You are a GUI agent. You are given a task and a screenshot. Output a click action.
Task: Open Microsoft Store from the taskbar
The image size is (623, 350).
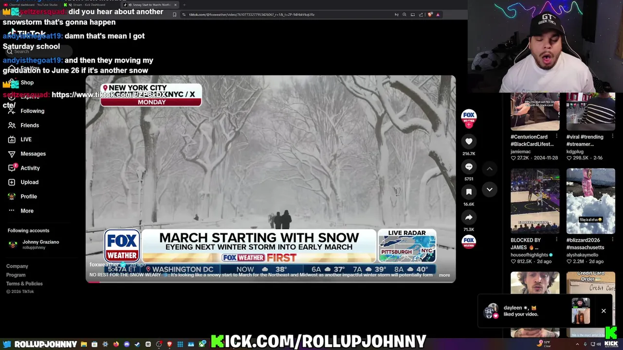94,344
